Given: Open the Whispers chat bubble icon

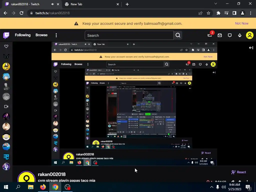Looking at the screenshot, I should click(x=230, y=35).
